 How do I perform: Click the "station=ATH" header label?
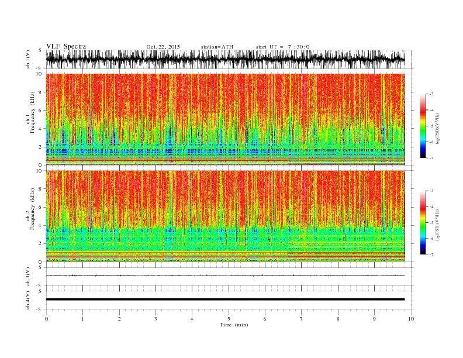click(x=217, y=47)
